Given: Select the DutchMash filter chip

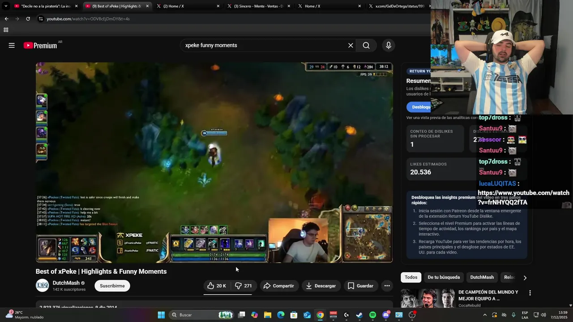Looking at the screenshot, I should pos(482,277).
